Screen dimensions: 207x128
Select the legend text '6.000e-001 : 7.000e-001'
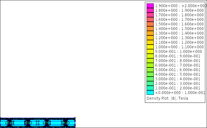point(178,65)
